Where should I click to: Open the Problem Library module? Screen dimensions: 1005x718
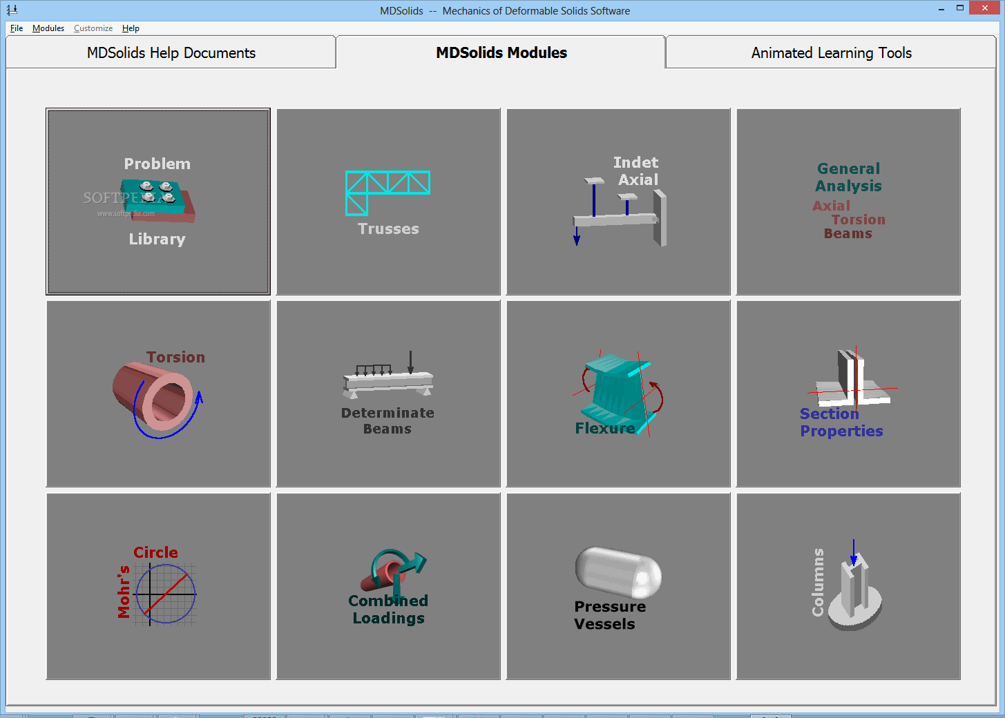(158, 202)
